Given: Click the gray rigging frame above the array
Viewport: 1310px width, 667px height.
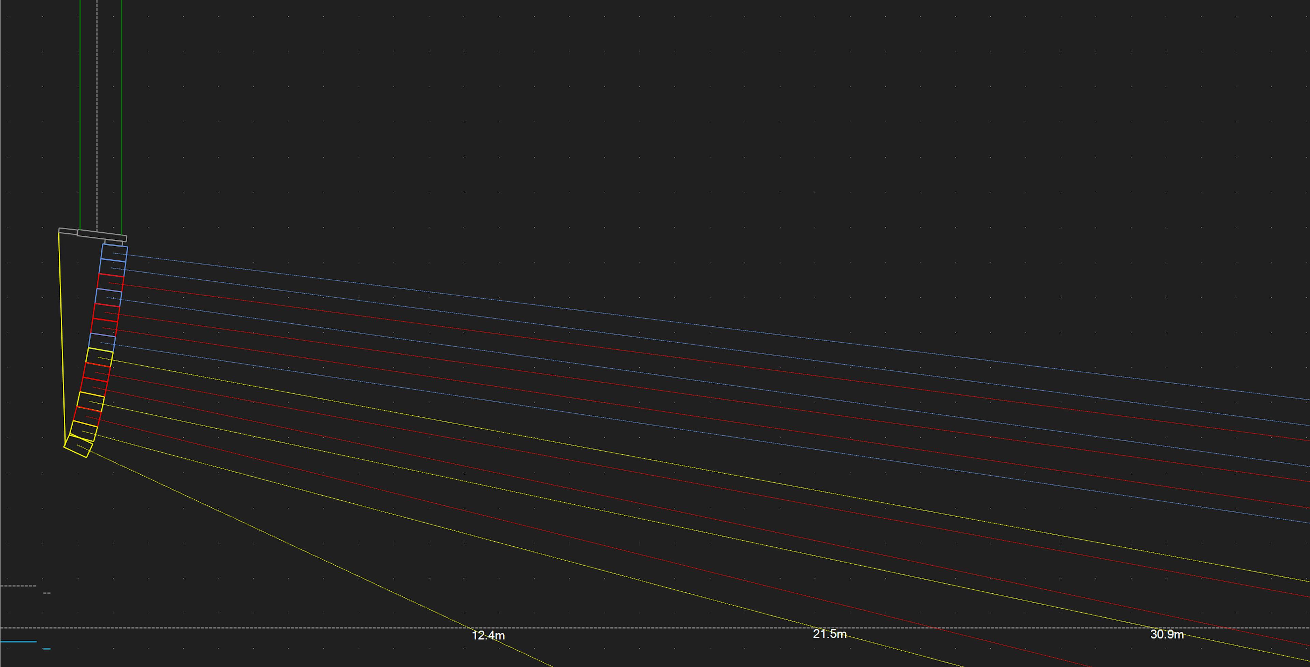Looking at the screenshot, I should tap(102, 235).
